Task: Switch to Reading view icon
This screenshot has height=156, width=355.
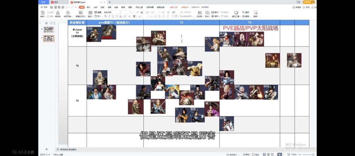Action: click(272, 154)
